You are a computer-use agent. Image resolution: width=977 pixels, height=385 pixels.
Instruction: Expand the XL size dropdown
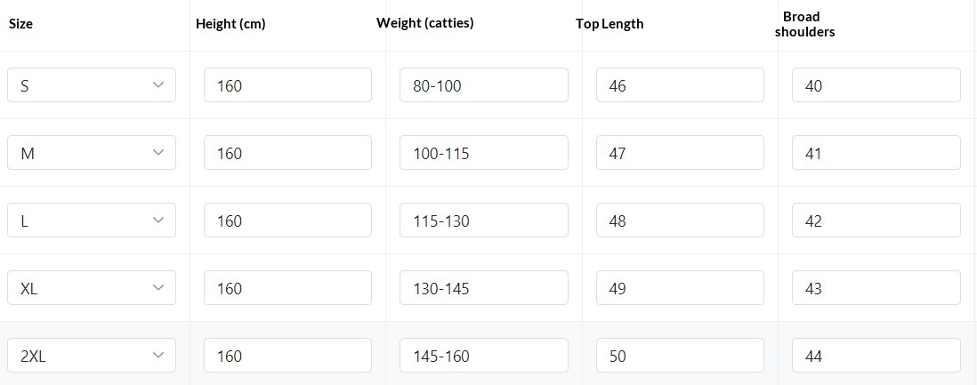pos(92,288)
